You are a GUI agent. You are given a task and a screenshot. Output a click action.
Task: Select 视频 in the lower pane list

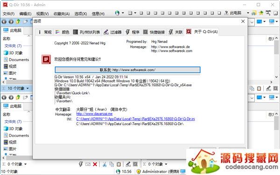[10, 142]
